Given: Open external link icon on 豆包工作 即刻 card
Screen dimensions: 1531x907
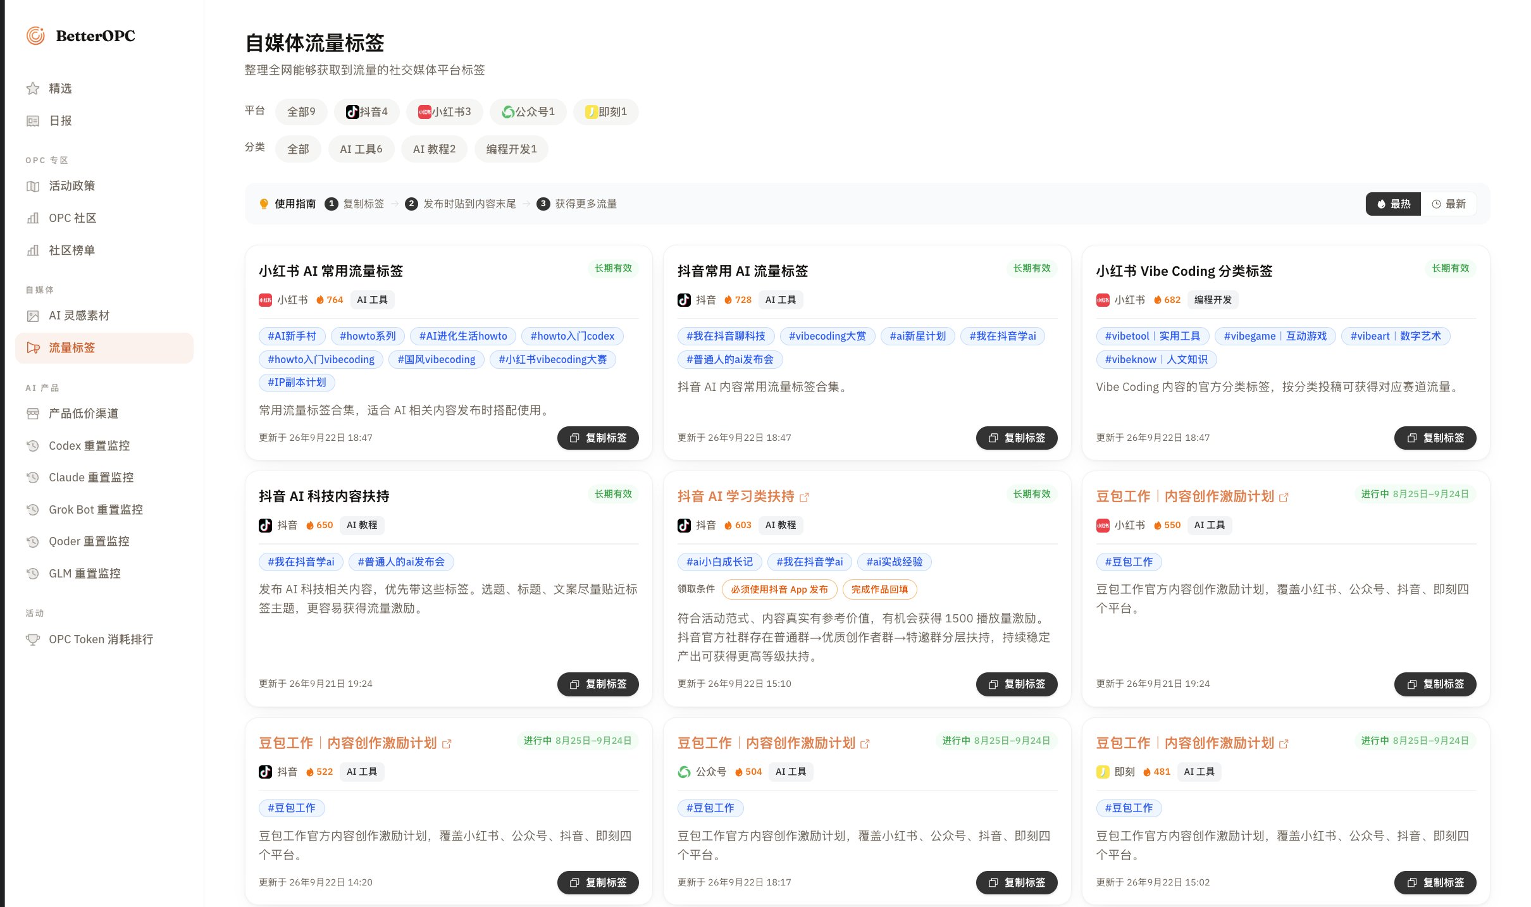Looking at the screenshot, I should coord(1284,744).
